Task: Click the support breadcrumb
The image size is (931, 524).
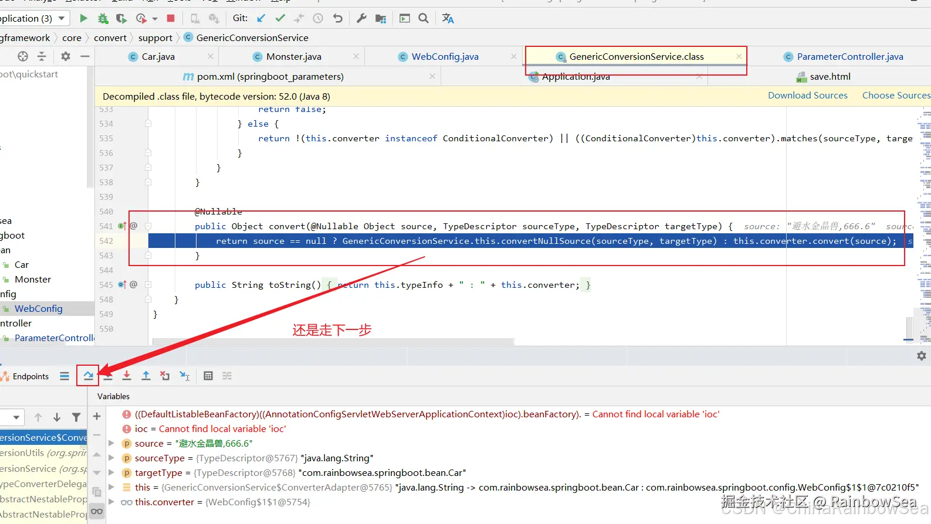Action: point(155,38)
